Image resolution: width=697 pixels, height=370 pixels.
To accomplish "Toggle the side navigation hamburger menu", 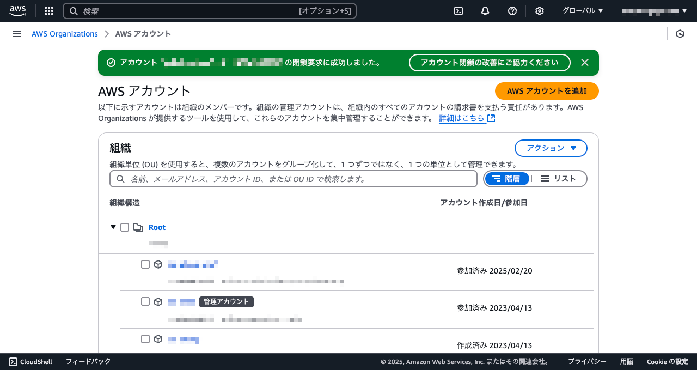I will [x=17, y=34].
